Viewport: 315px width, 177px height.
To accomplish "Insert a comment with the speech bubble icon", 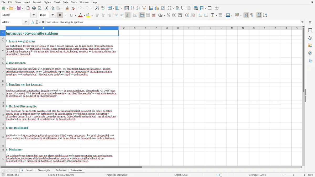I will tap(183, 8).
